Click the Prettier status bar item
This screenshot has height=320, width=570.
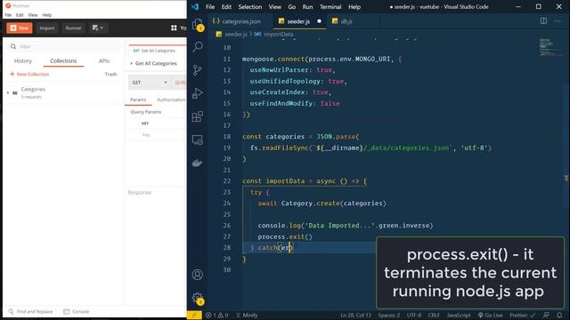click(x=523, y=316)
